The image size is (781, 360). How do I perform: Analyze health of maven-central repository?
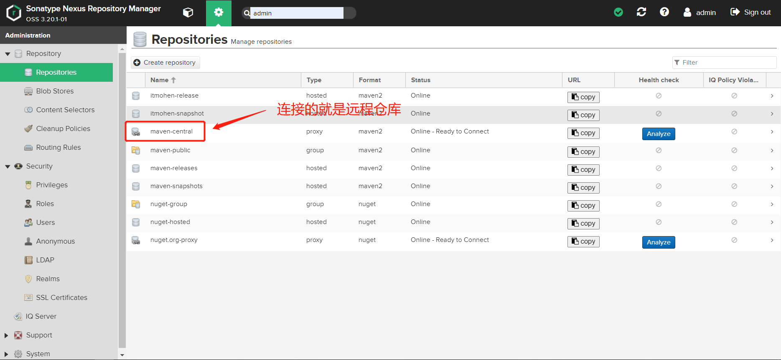659,134
